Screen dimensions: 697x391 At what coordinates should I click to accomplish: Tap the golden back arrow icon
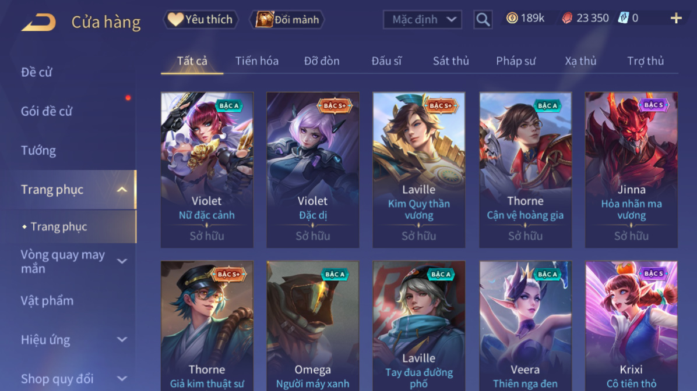tap(38, 22)
